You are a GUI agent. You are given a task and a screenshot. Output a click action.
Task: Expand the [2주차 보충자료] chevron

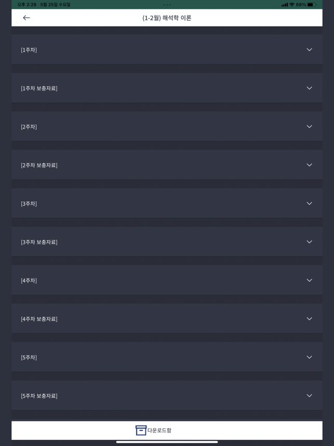[309, 165]
